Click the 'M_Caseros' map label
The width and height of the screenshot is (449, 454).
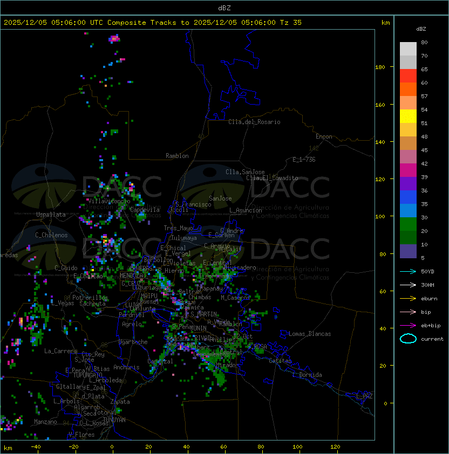(235, 298)
